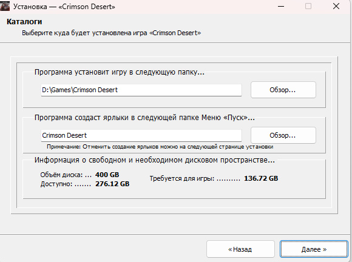This screenshot has width=352, height=262.
Task: Click the «Доступно» label
Action: click(x=56, y=184)
